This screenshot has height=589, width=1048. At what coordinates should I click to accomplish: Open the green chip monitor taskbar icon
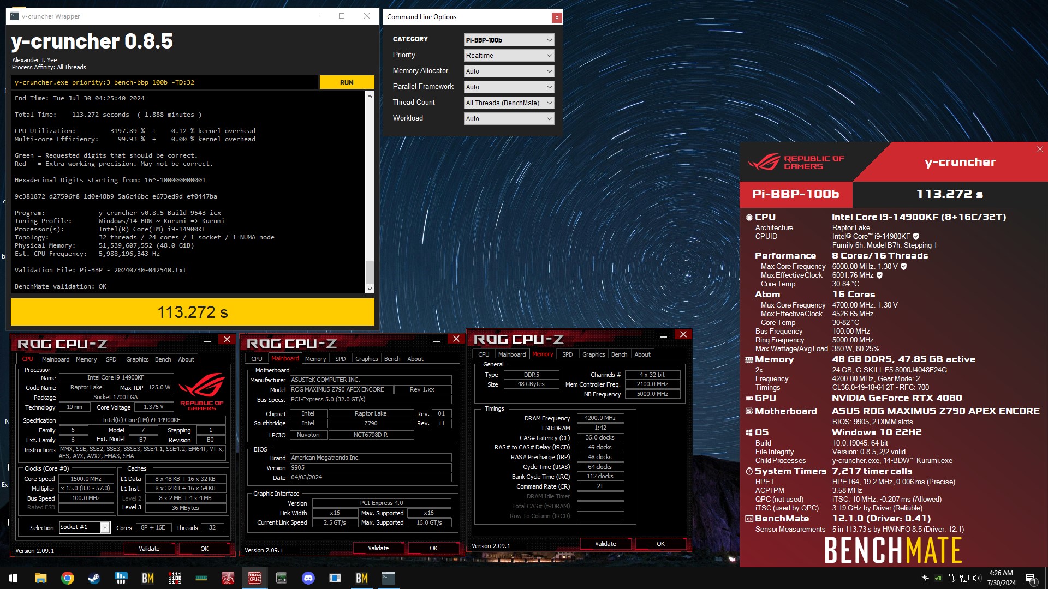pyautogui.click(x=282, y=578)
